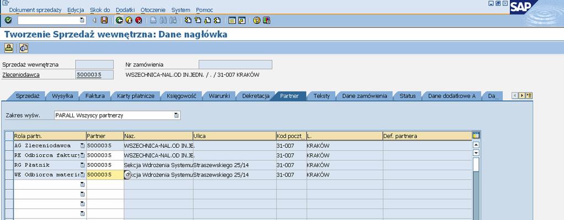Click the table scrollbar down arrow
Image resolution: width=564 pixels, height=220 pixels.
pos(476,153)
